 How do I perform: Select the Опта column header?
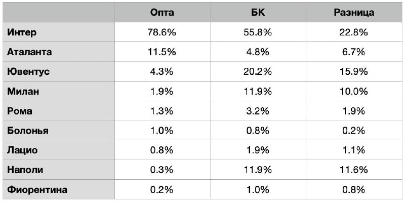click(162, 12)
